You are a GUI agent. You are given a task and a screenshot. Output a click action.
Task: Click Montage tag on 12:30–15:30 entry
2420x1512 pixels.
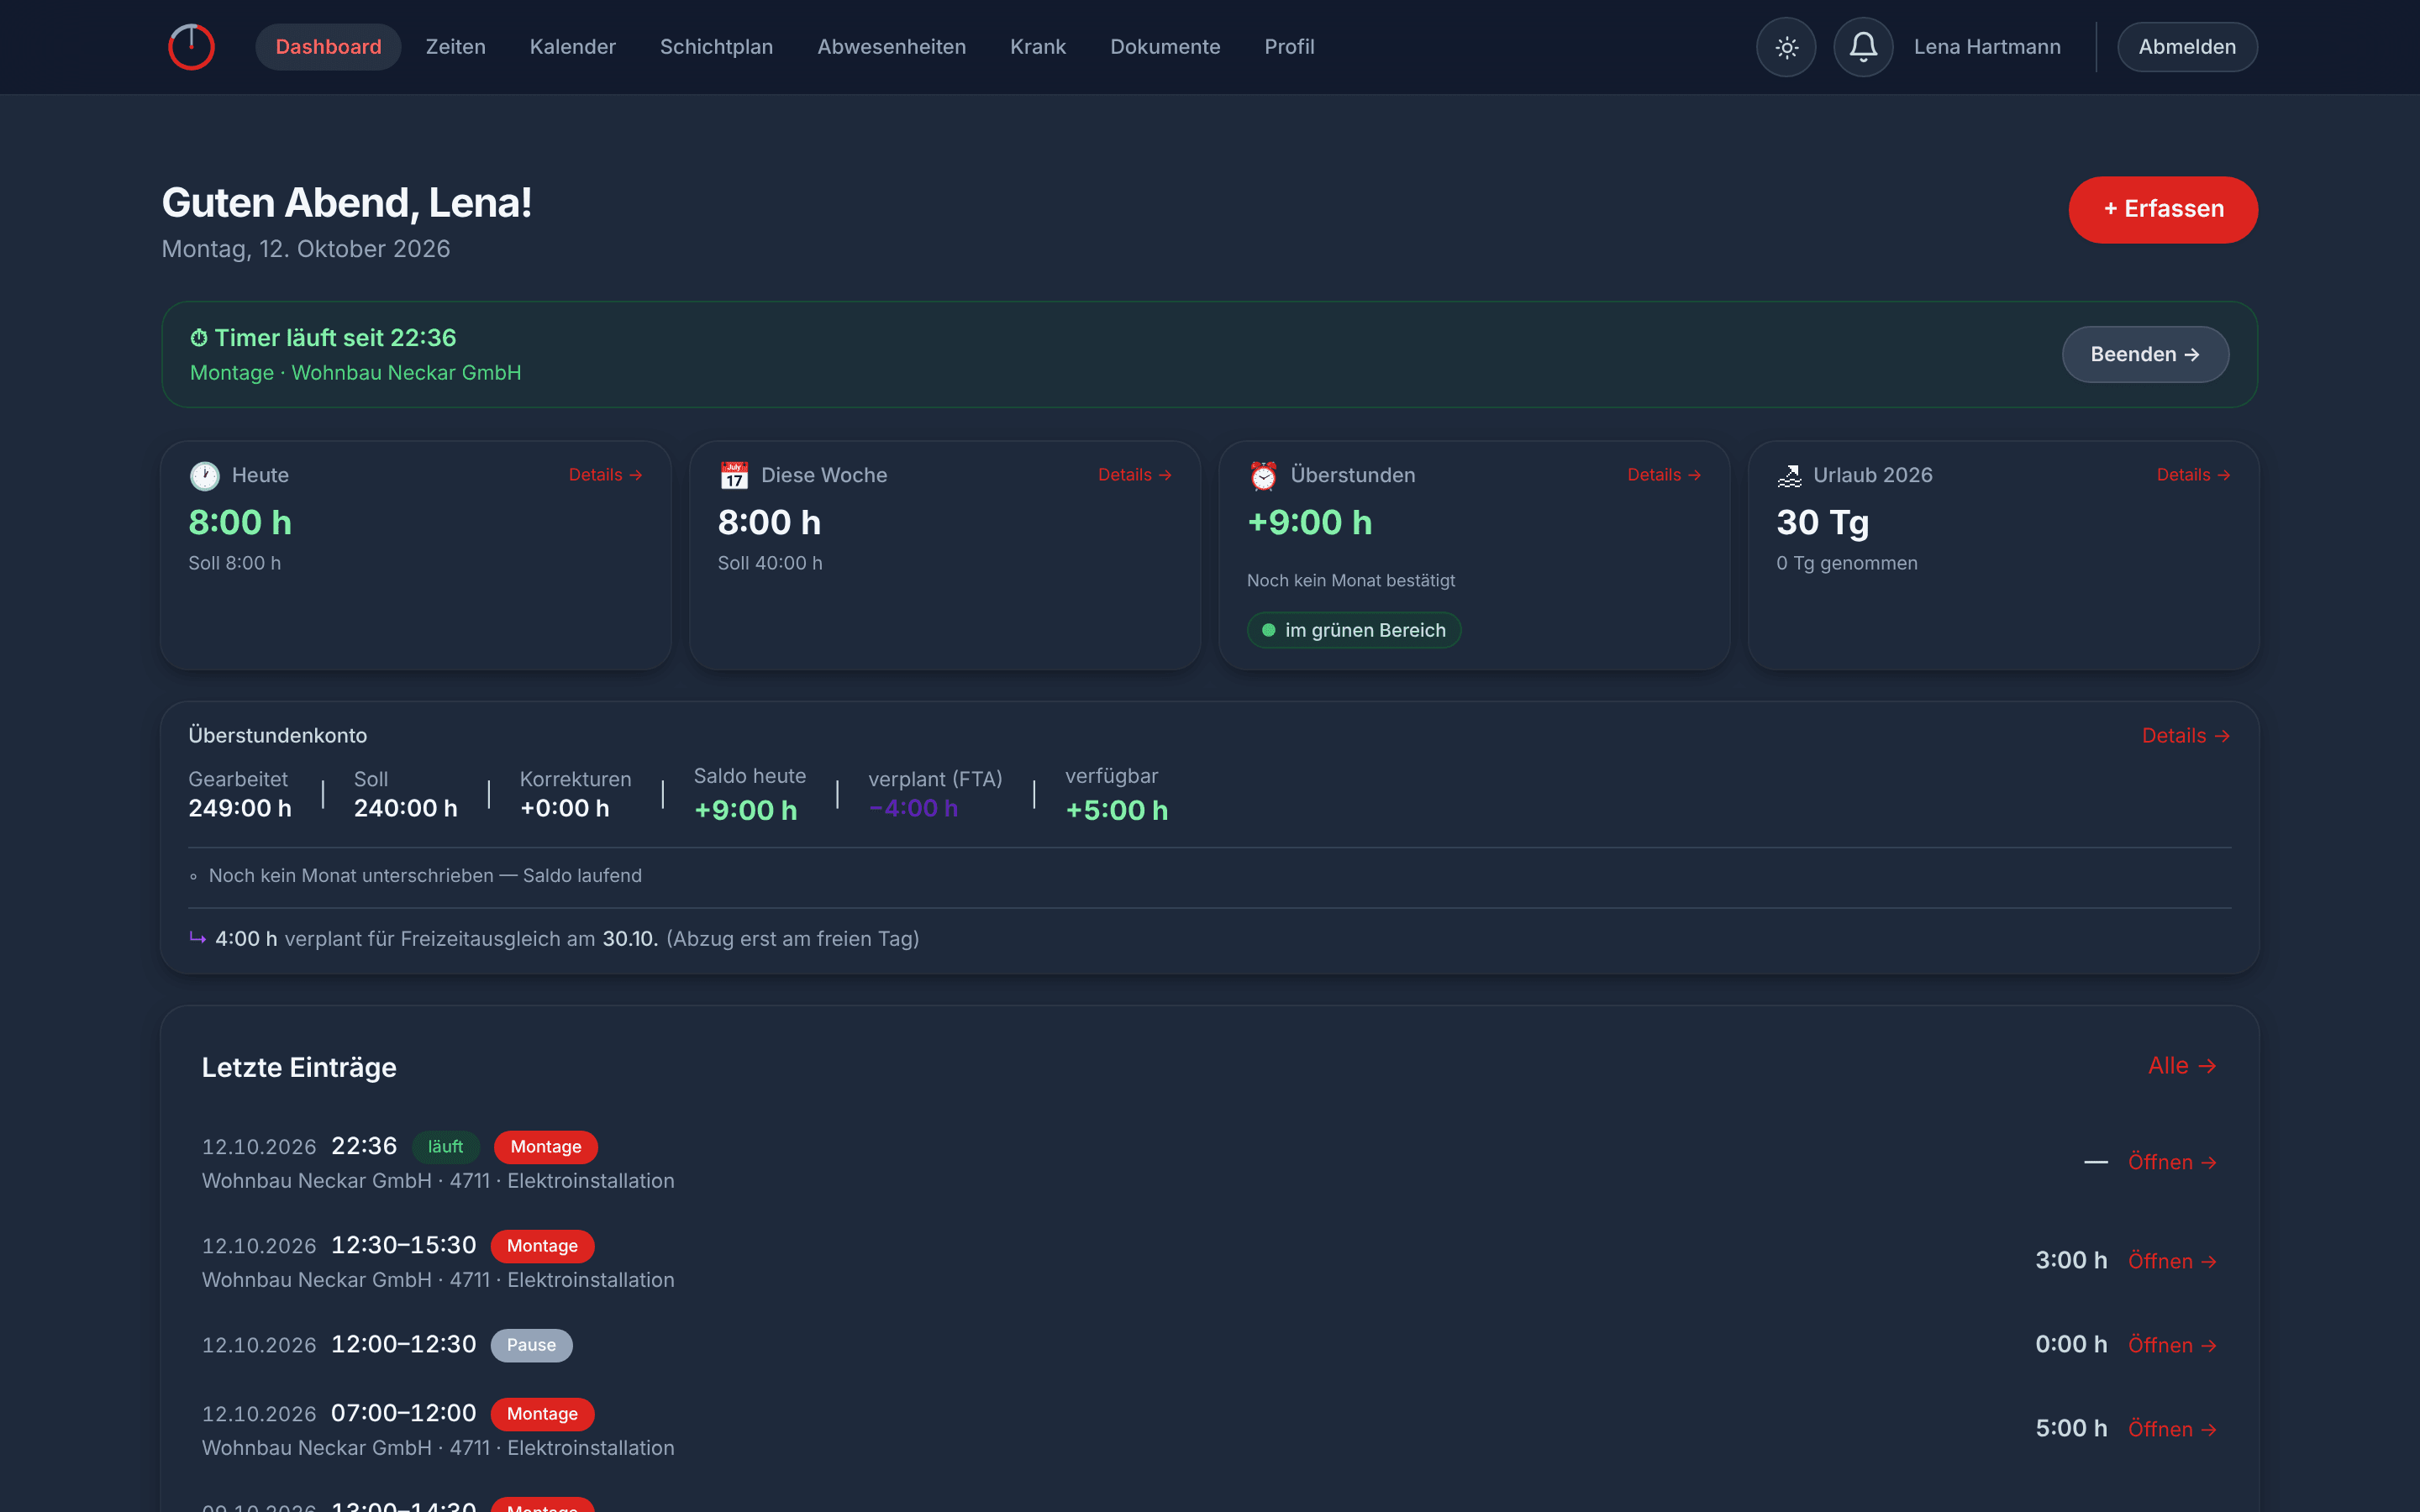(x=542, y=1246)
